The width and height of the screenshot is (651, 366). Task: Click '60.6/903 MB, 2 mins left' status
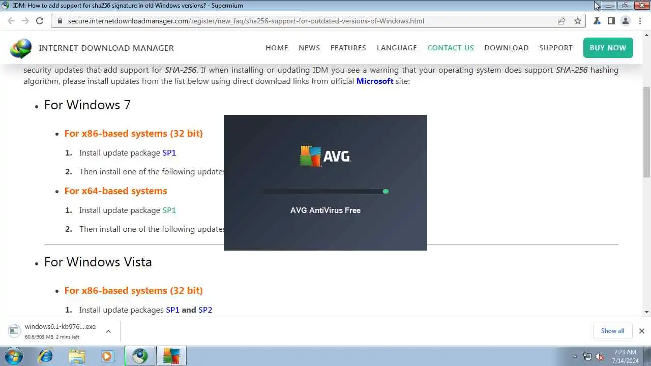(52, 337)
